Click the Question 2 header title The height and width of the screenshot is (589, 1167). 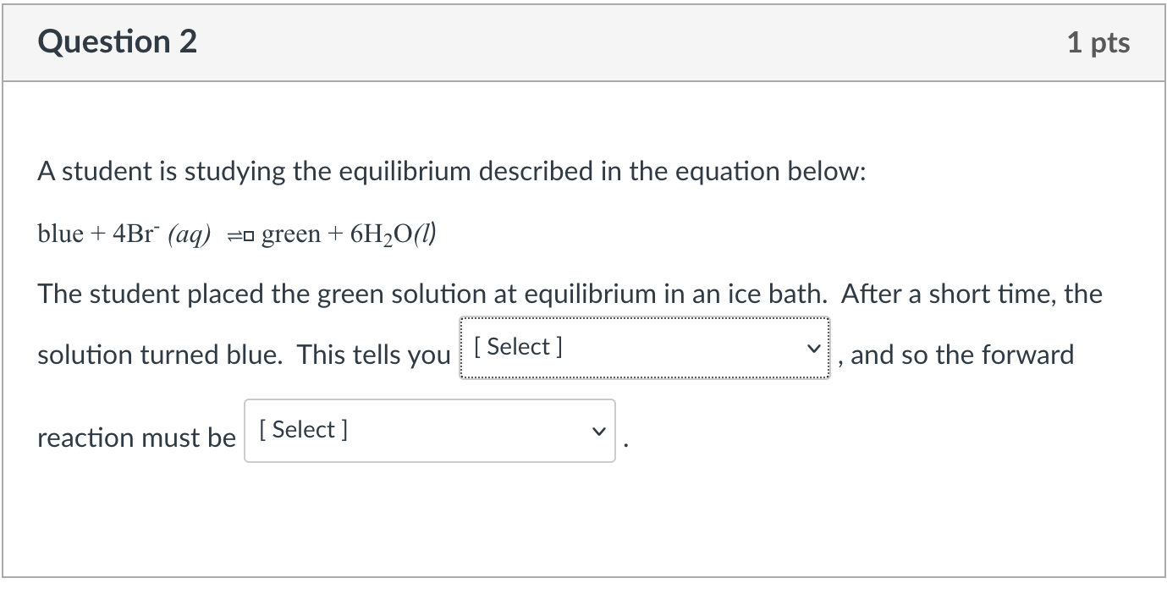click(x=117, y=41)
